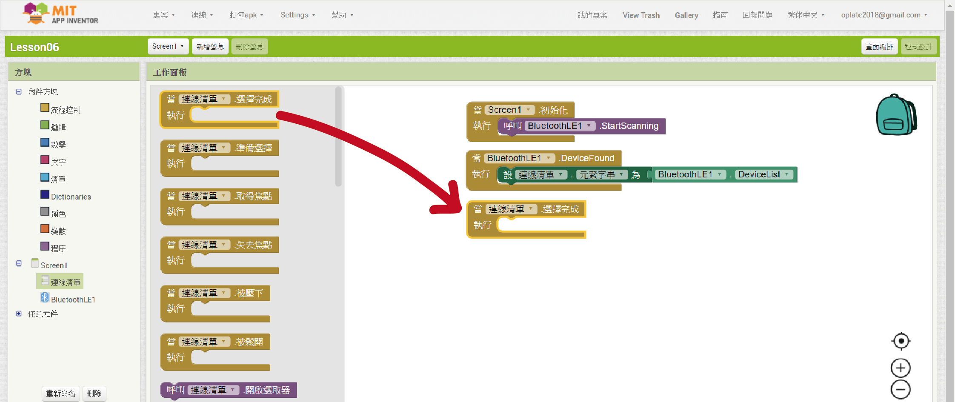Open the Dictionaries blocks category
This screenshot has width=955, height=402.
tap(71, 197)
